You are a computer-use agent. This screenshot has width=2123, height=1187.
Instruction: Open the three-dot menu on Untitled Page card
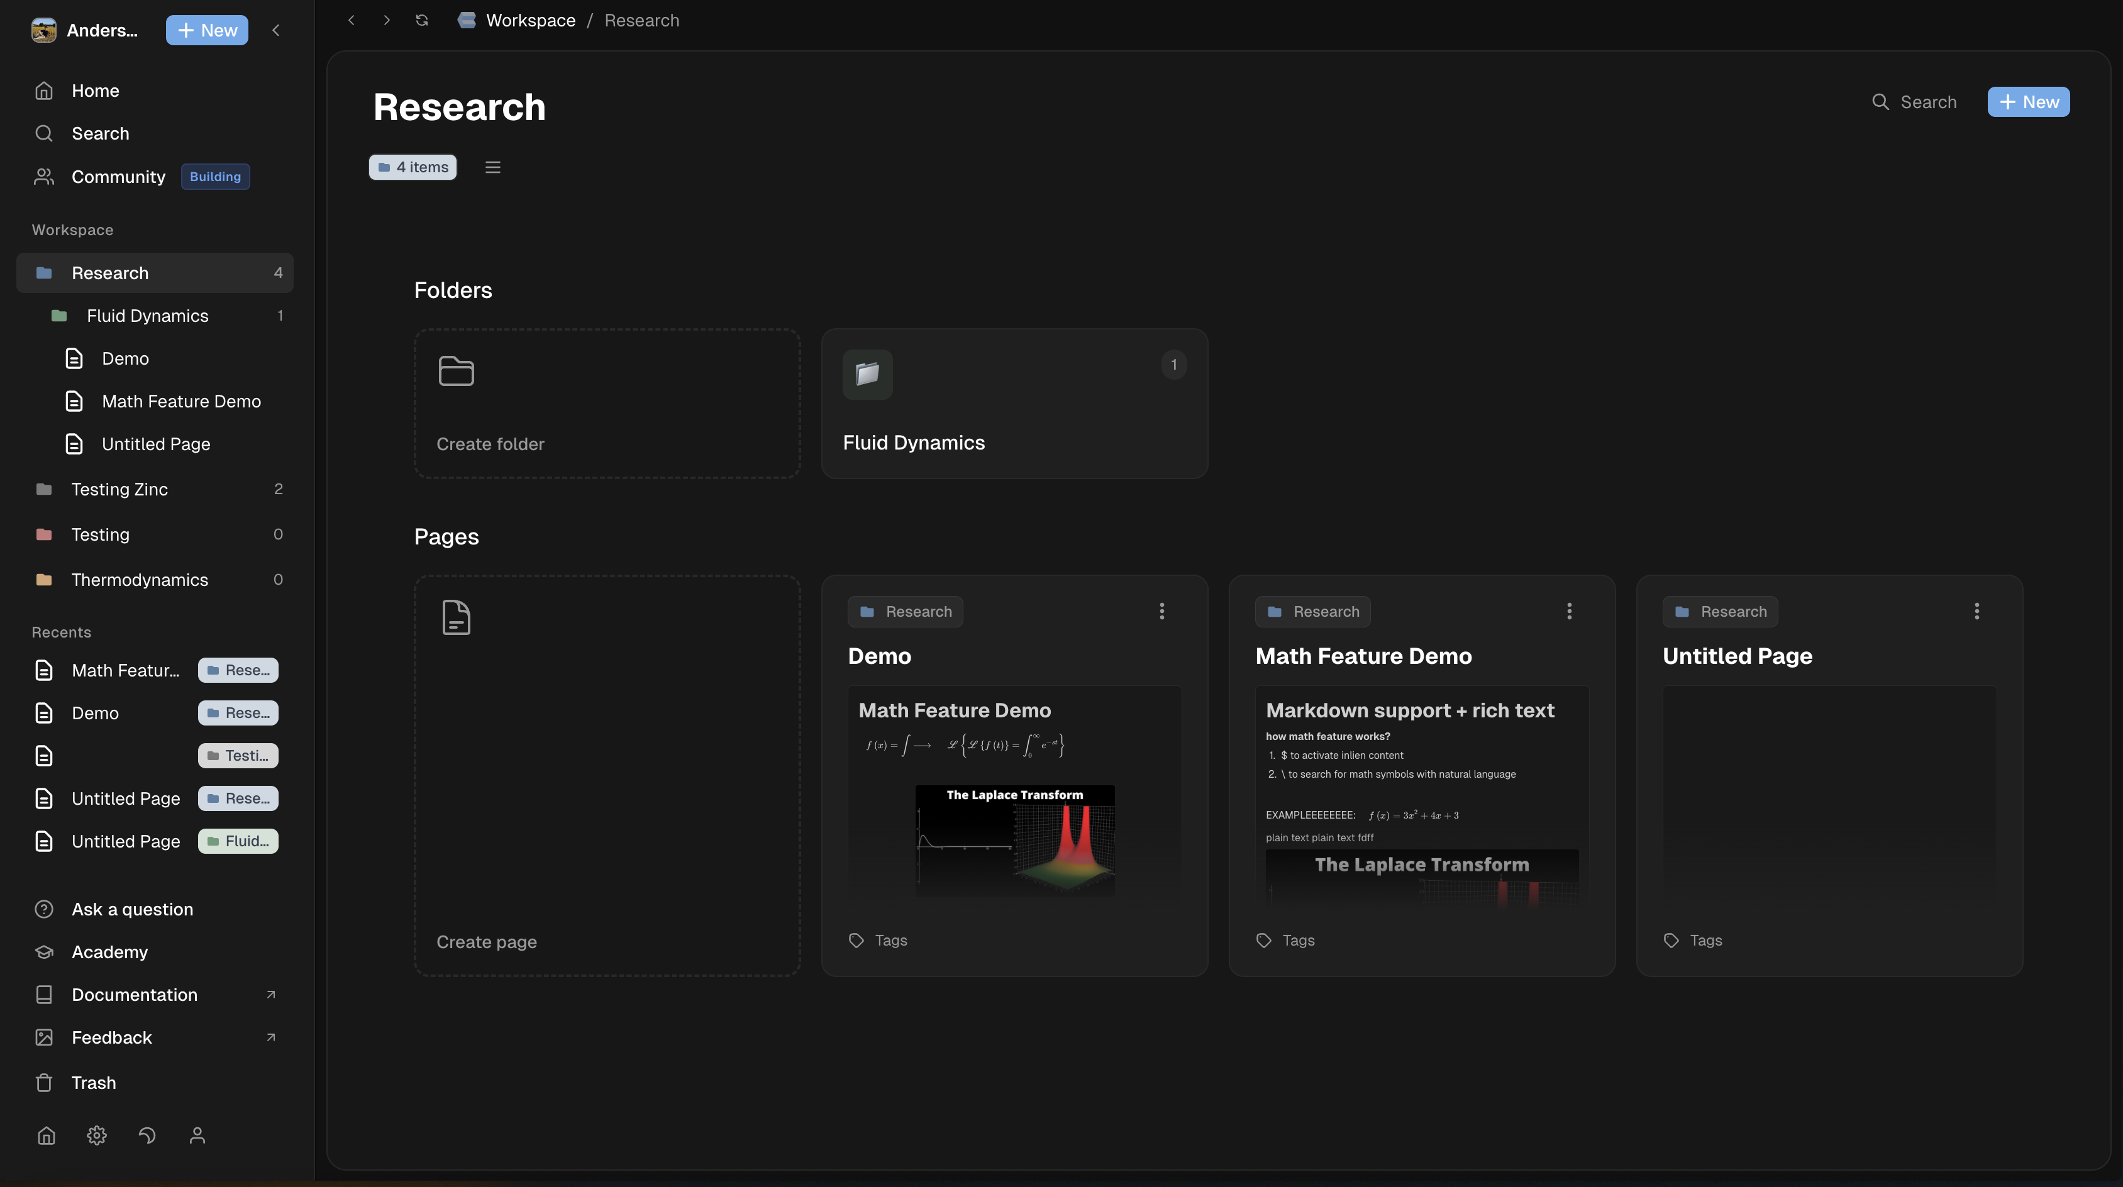pyautogui.click(x=1977, y=611)
